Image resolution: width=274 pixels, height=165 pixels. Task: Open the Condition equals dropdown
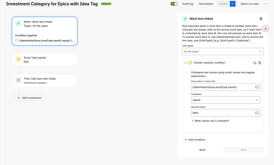pos(225,100)
